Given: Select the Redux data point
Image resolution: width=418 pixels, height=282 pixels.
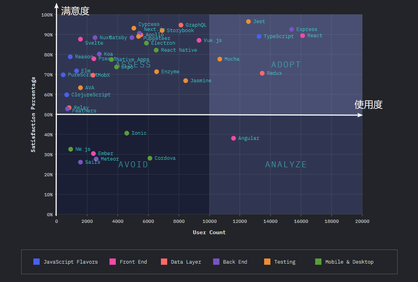Looking at the screenshot, I should 262,73.
